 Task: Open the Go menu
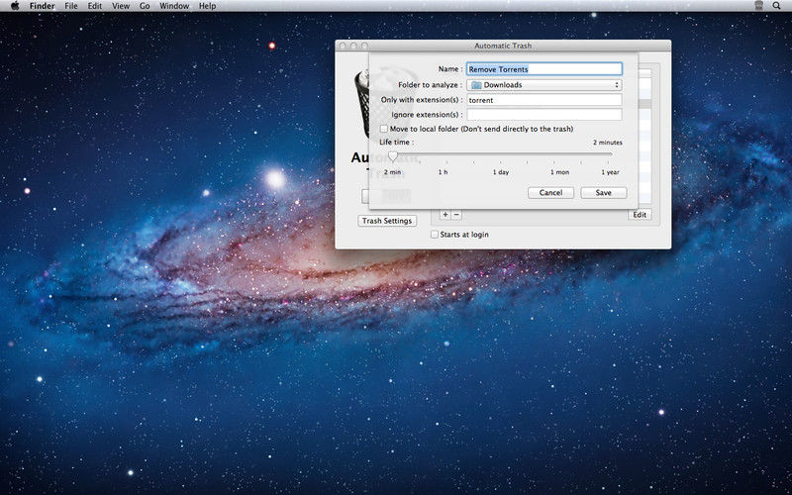tap(145, 6)
